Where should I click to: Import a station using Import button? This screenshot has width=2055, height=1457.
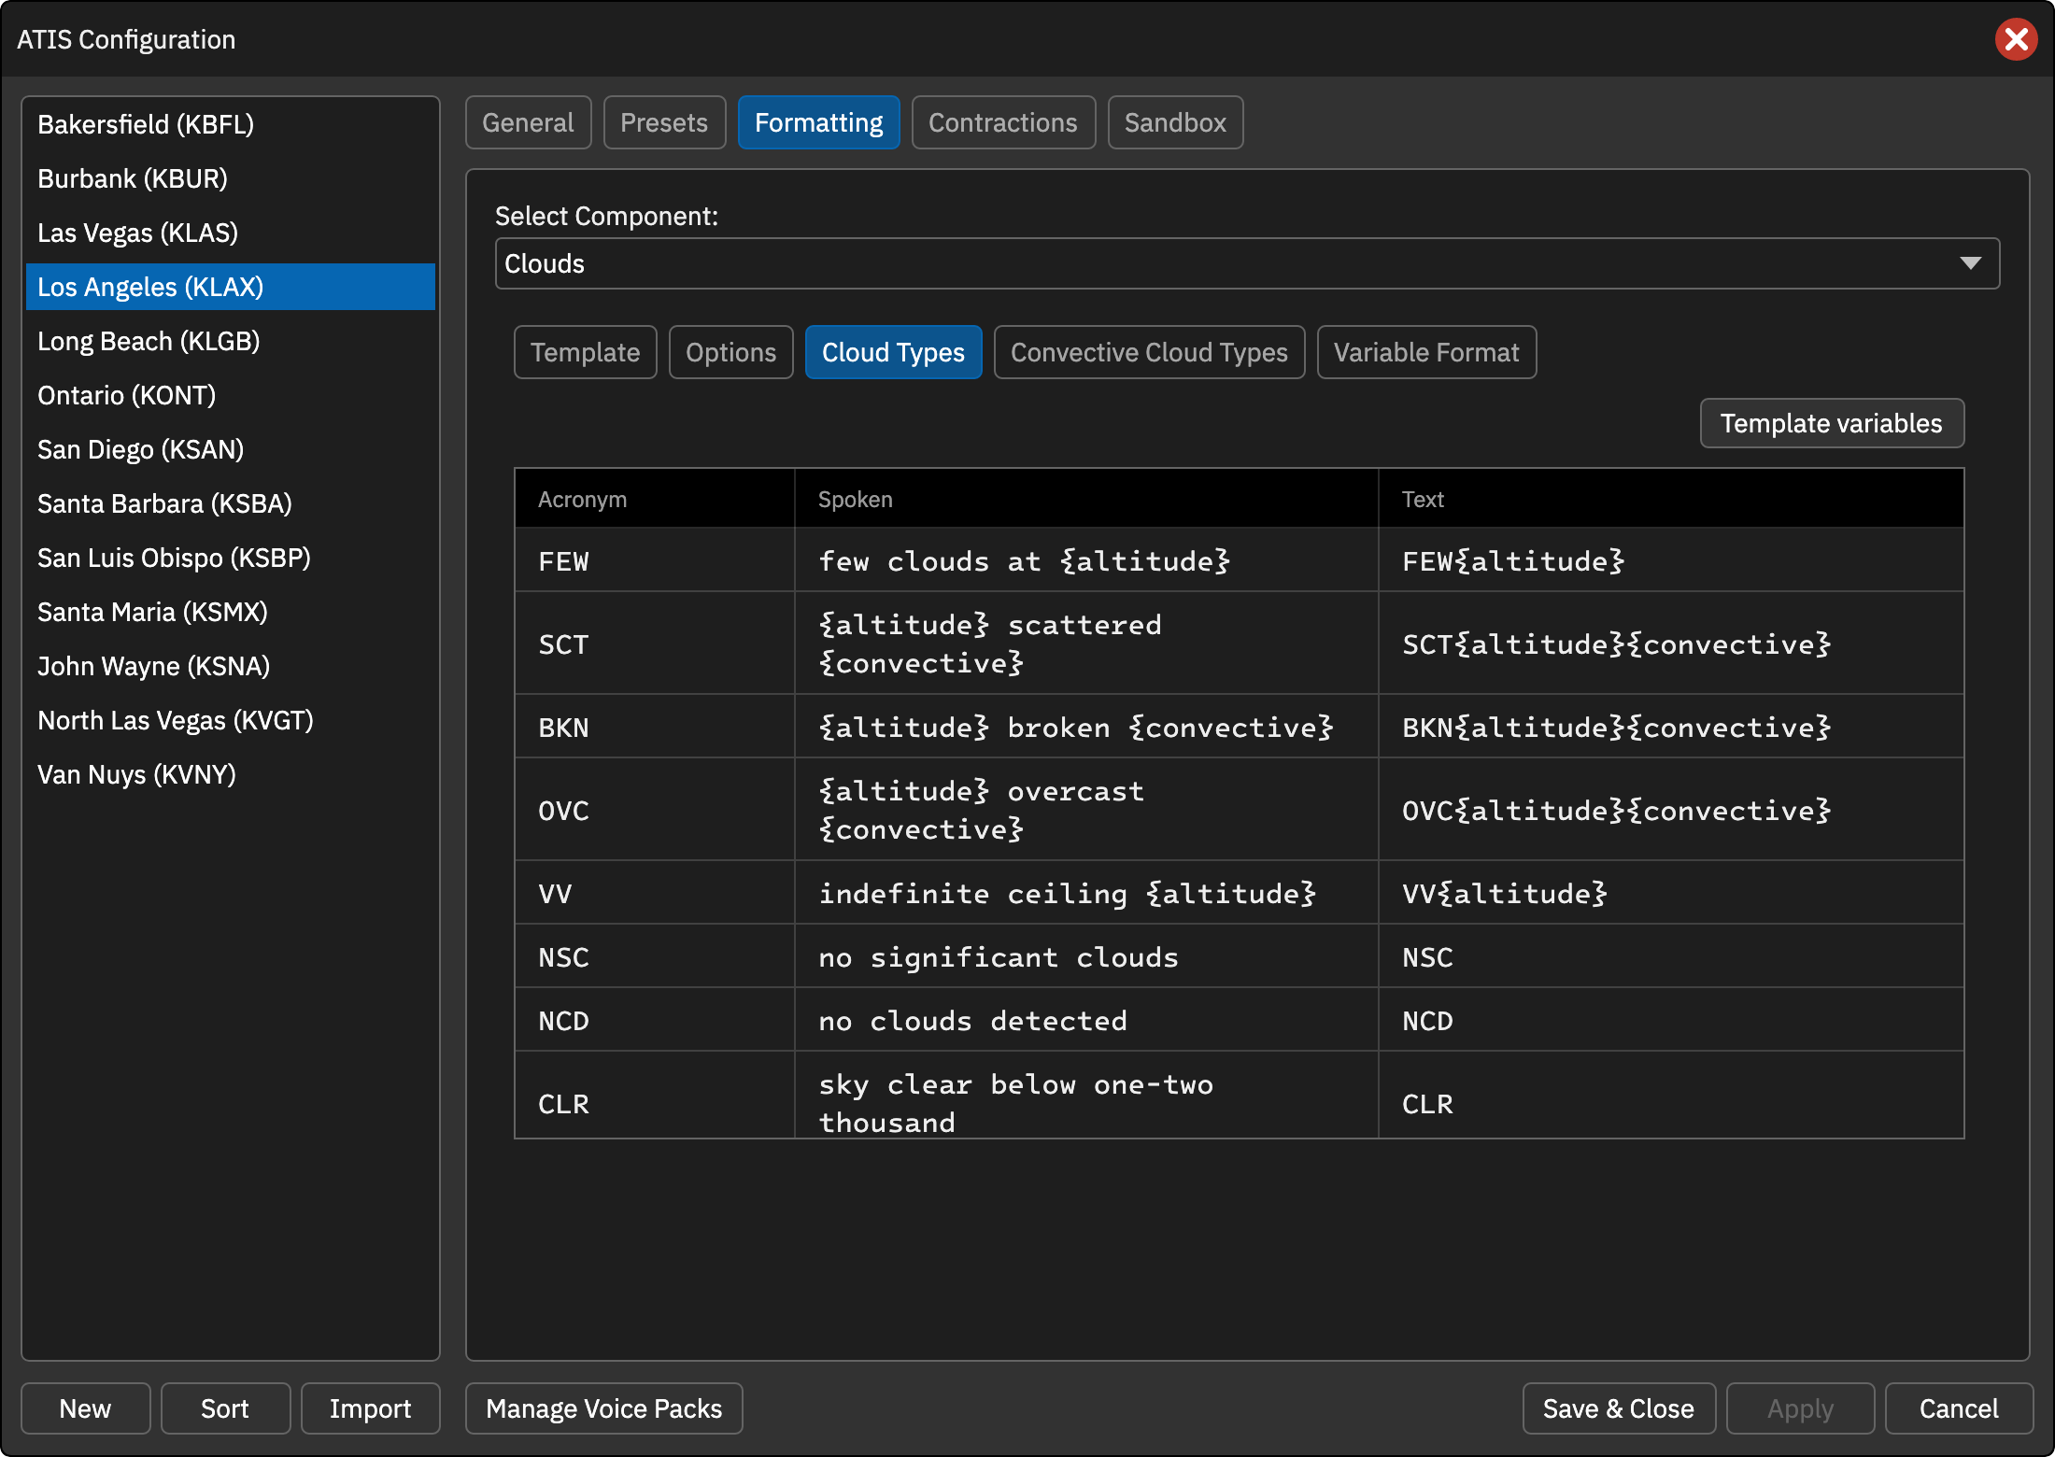click(x=370, y=1408)
